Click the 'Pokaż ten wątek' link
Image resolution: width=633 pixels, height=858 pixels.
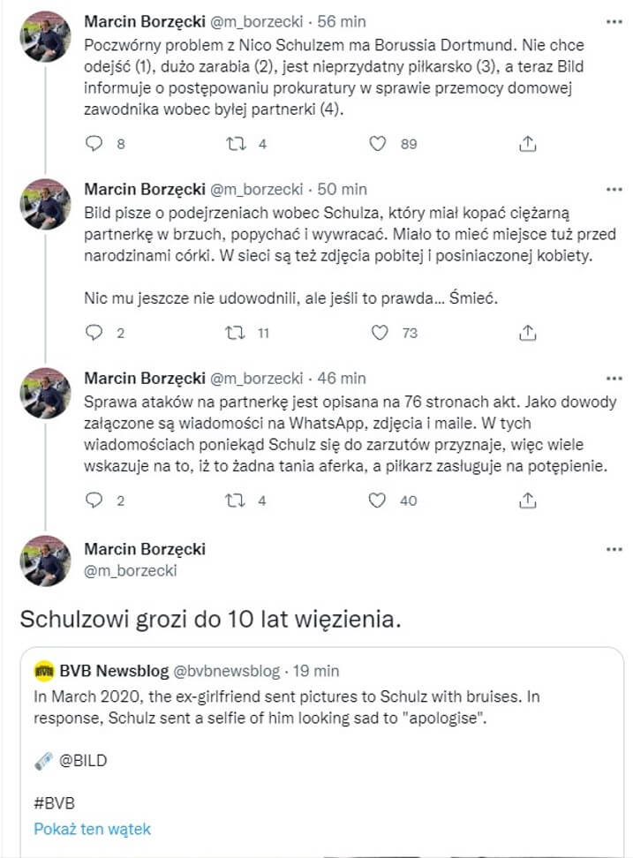click(x=93, y=829)
